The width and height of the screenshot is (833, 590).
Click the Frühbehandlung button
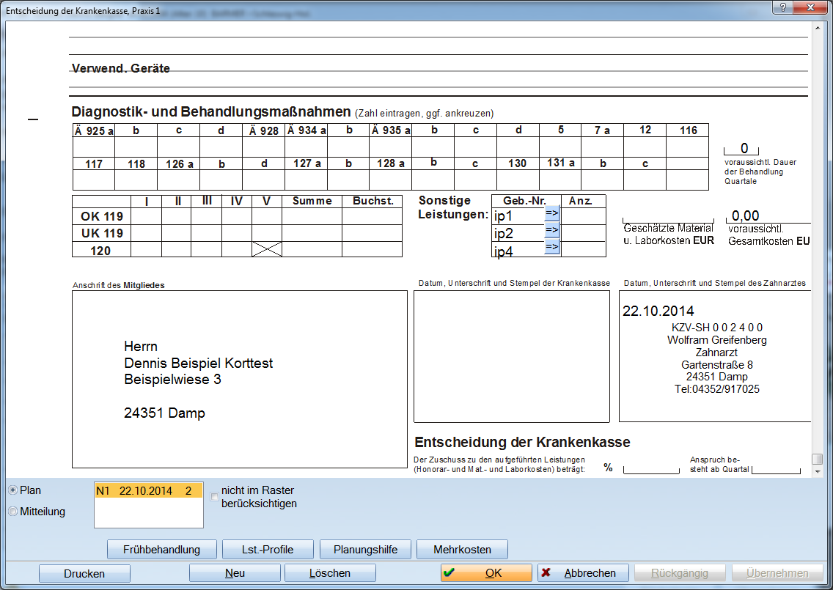(x=162, y=550)
